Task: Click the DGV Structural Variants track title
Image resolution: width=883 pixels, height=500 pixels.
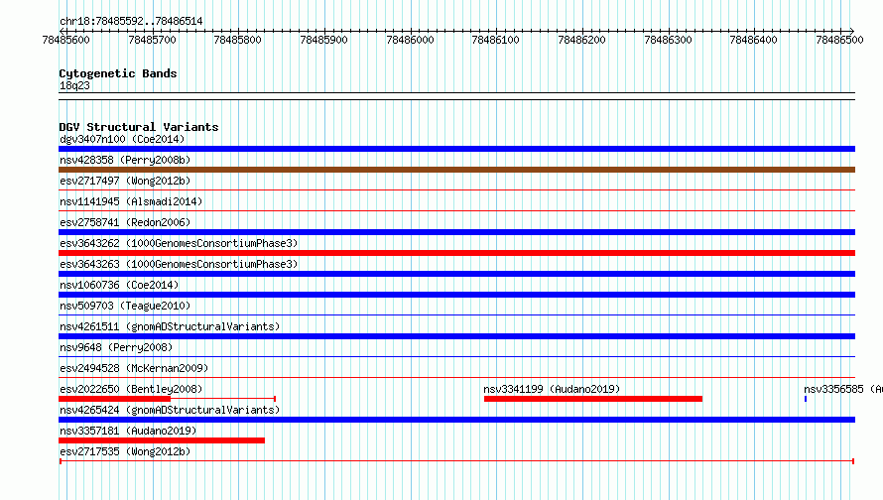Action: [139, 127]
